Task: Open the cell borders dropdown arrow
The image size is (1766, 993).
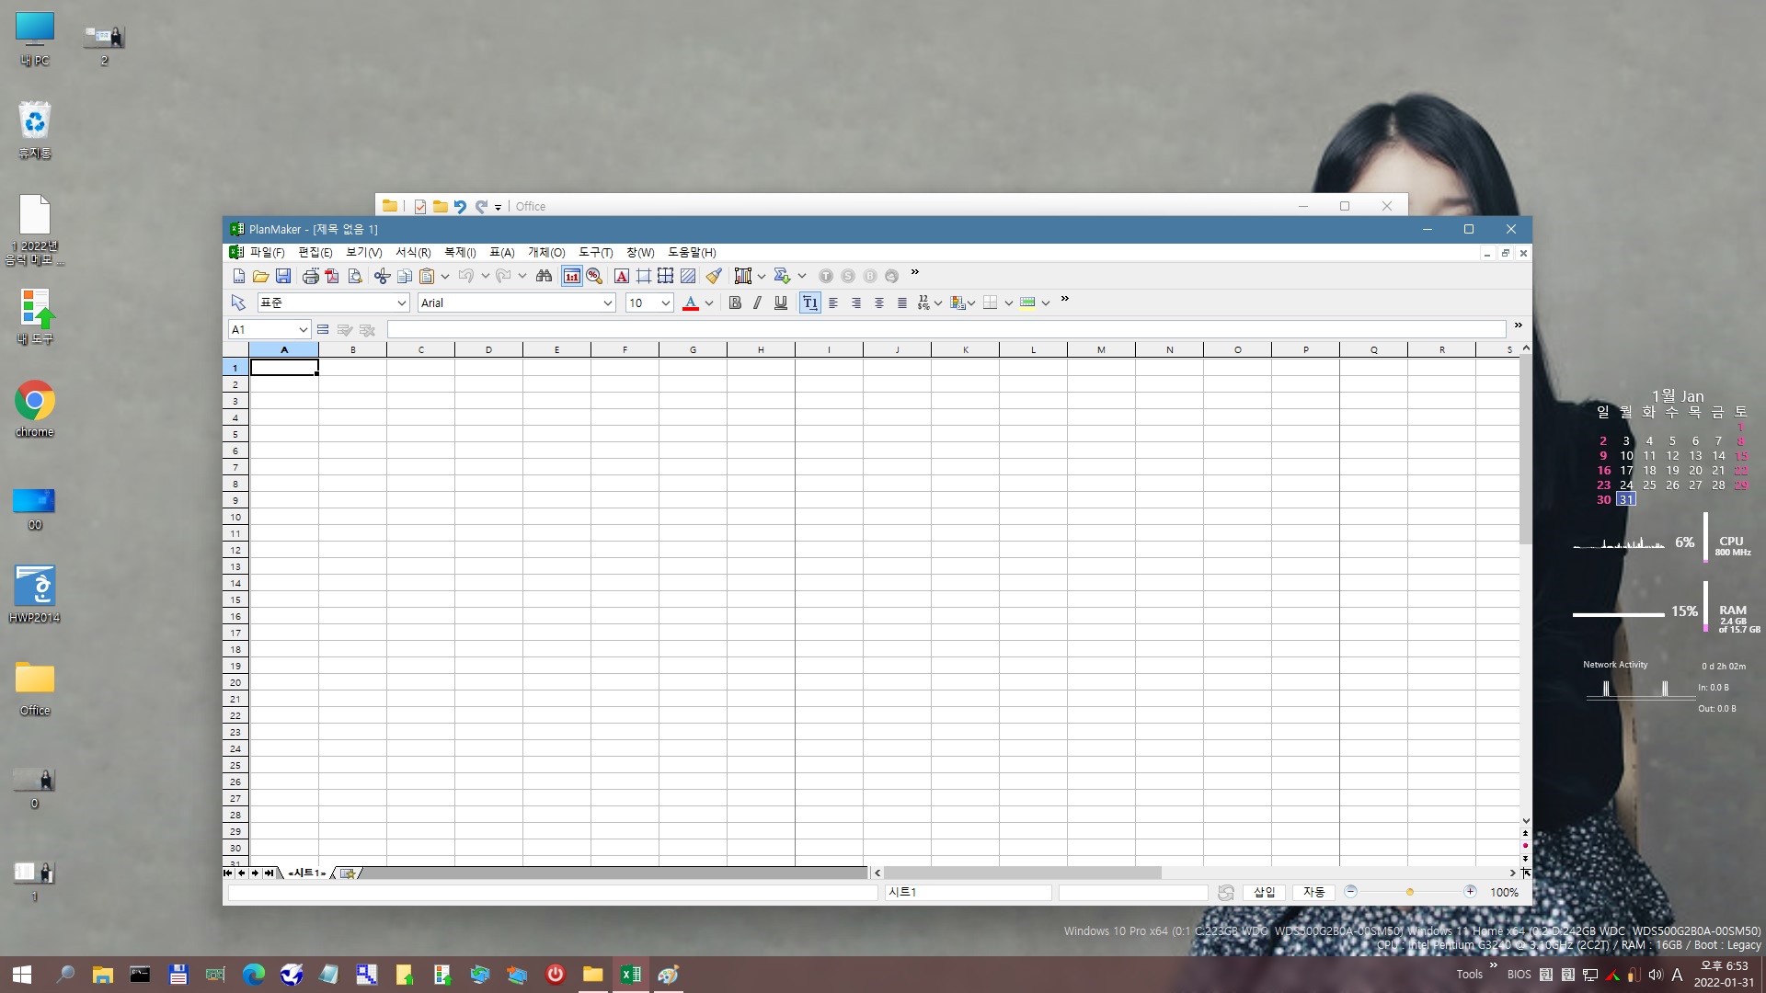Action: pyautogui.click(x=1009, y=302)
